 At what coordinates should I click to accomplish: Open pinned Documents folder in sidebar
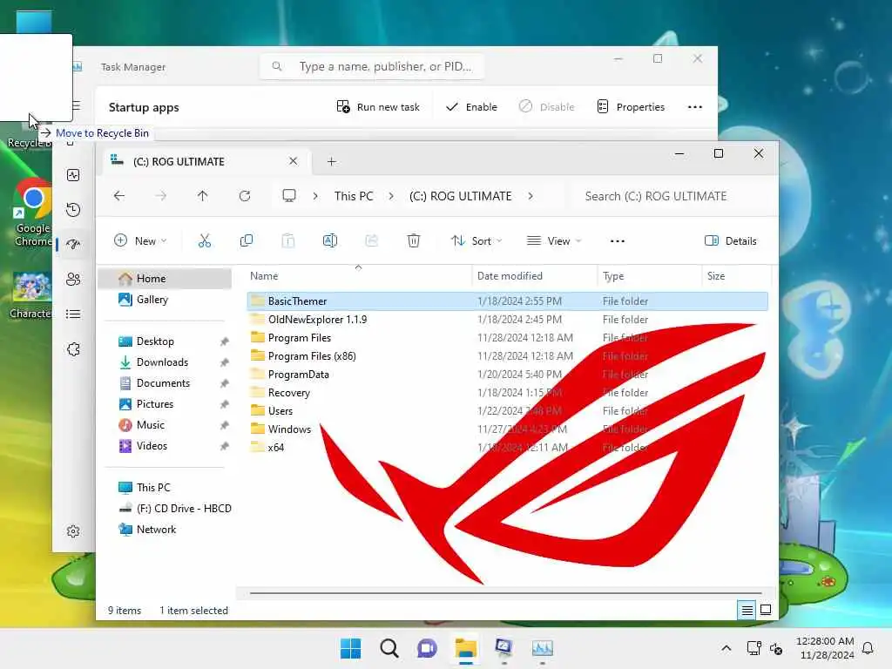[163, 383]
